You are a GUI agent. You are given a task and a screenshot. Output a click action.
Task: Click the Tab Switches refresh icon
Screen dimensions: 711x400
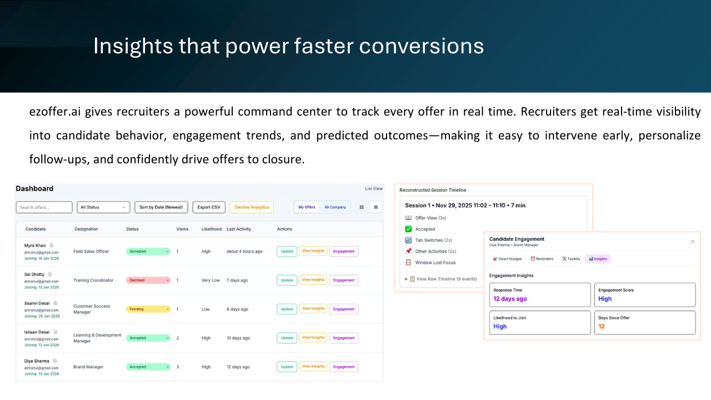tap(408, 240)
